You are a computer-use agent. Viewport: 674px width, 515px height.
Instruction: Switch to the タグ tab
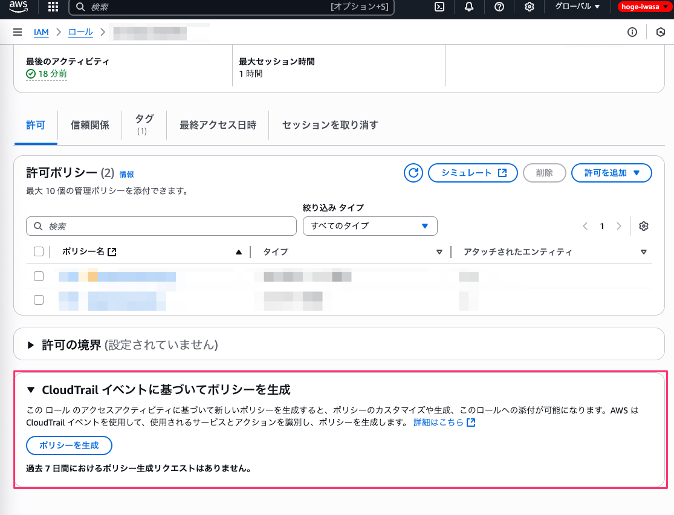point(144,125)
